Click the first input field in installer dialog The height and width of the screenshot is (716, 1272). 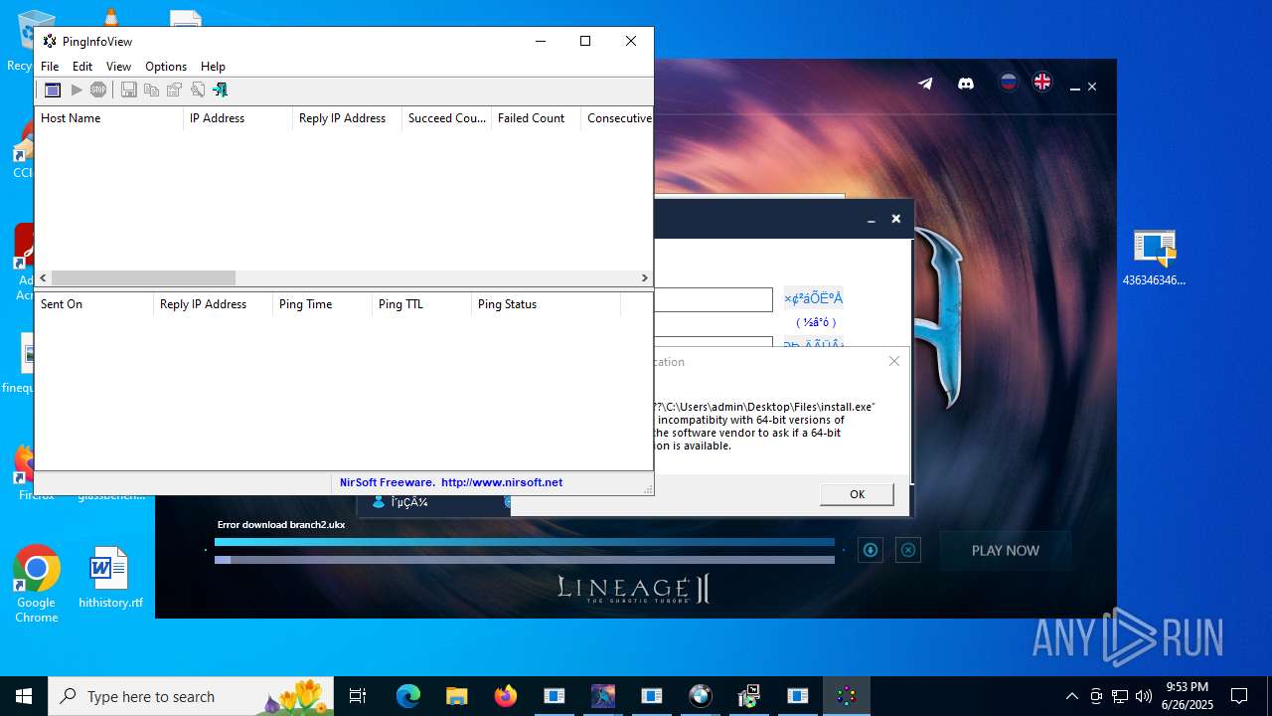pos(713,299)
